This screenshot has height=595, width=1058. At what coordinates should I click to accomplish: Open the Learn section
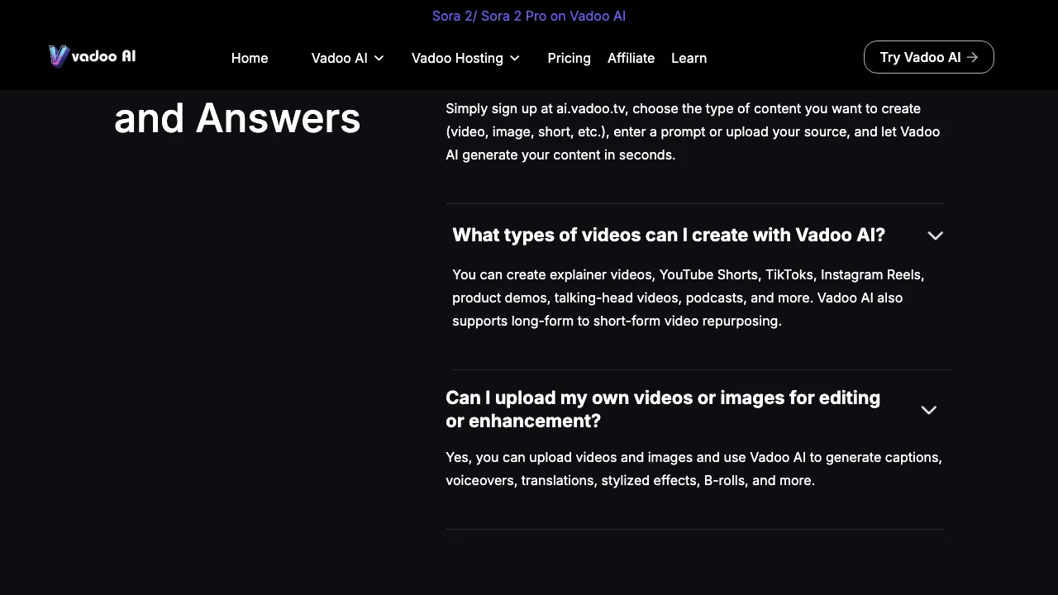pyautogui.click(x=689, y=58)
